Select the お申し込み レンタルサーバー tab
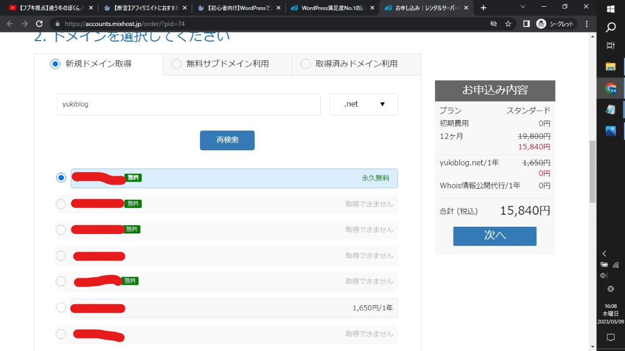The width and height of the screenshot is (625, 351). point(426,8)
